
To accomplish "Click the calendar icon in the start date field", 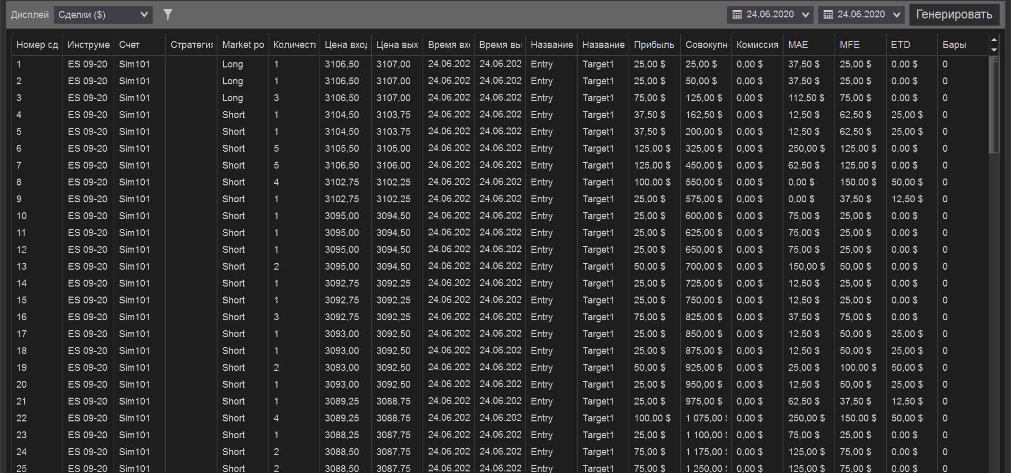I will coord(737,15).
